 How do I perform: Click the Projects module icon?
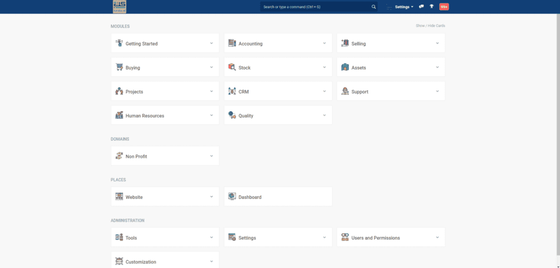[x=119, y=91]
